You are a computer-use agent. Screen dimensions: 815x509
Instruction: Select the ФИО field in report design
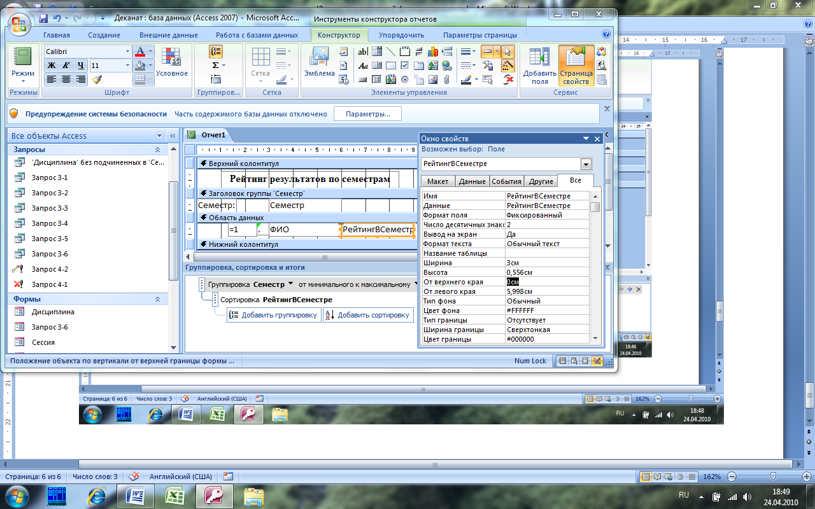pos(304,230)
